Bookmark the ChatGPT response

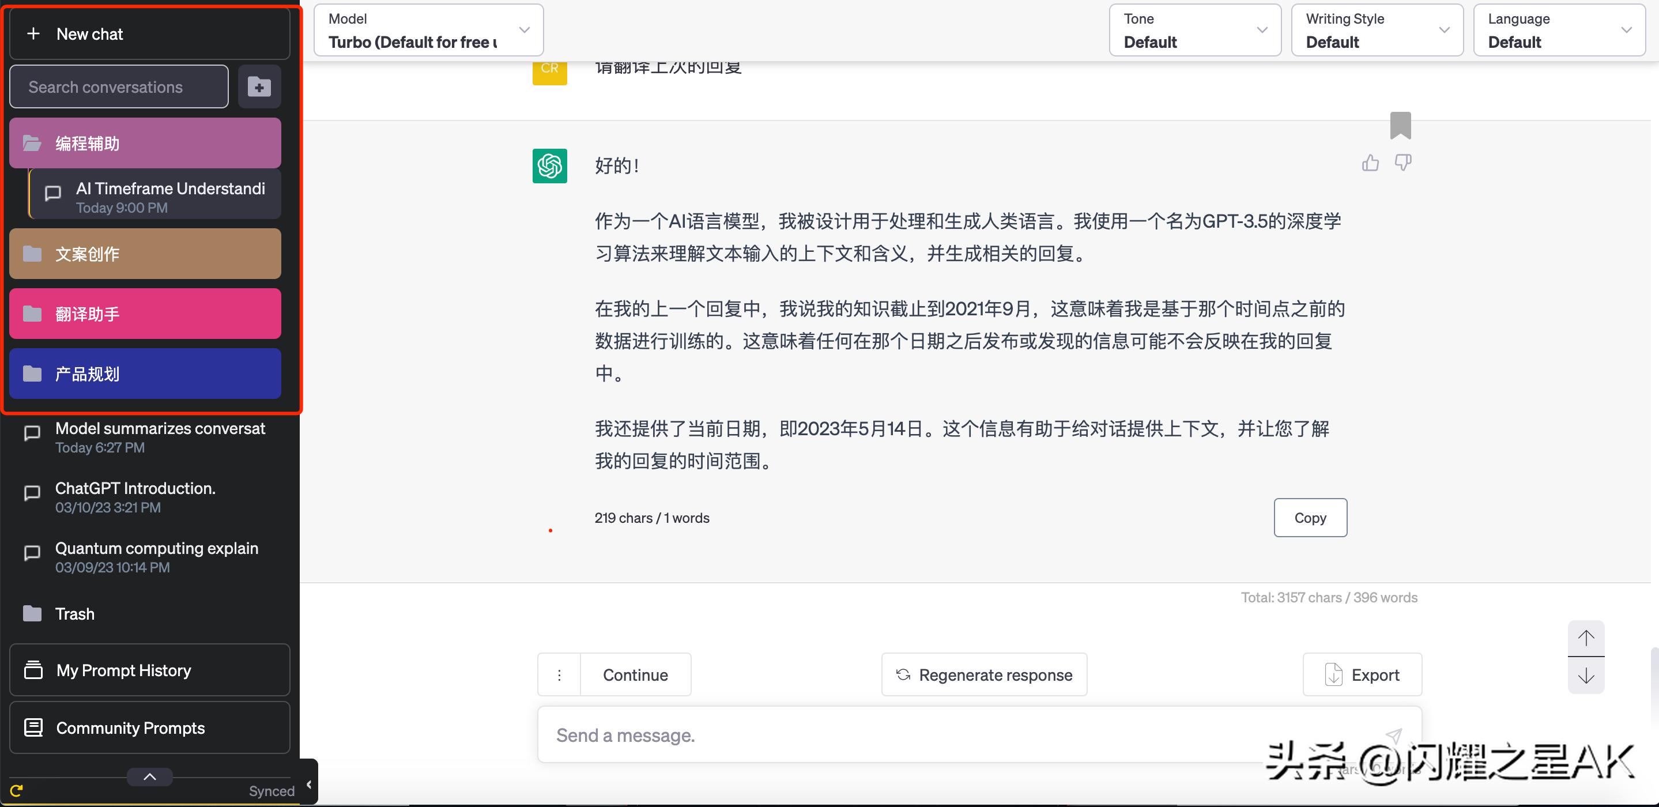click(1402, 126)
